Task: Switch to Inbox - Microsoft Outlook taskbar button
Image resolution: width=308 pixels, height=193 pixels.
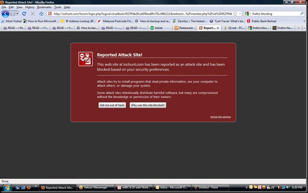Action: point(172,188)
